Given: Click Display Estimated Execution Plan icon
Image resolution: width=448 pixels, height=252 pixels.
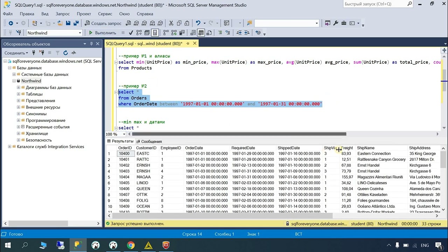Looking at the screenshot, I should (139, 33).
